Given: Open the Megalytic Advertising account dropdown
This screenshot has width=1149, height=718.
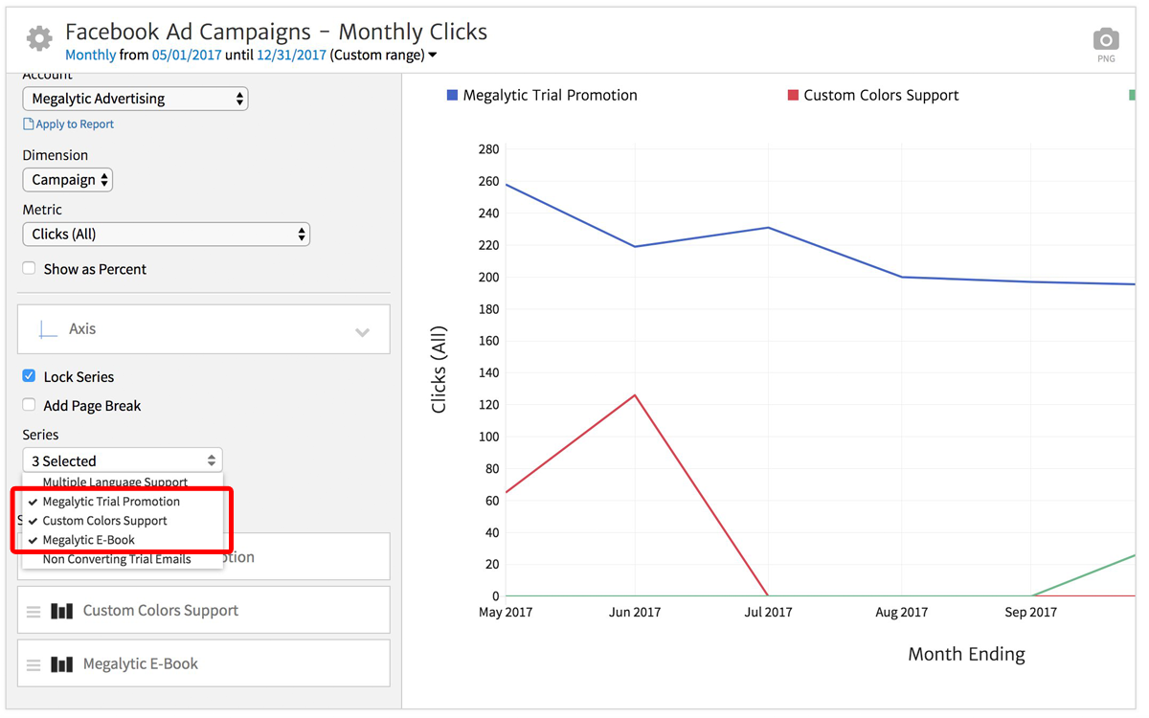Looking at the screenshot, I should click(x=135, y=99).
